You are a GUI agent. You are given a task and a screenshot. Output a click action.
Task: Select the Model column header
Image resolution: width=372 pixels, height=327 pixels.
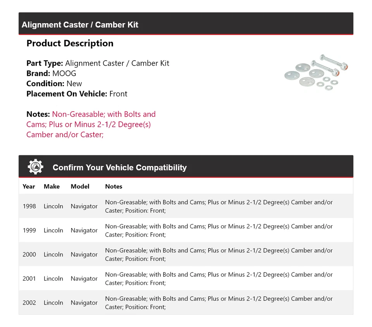pyautogui.click(x=80, y=186)
